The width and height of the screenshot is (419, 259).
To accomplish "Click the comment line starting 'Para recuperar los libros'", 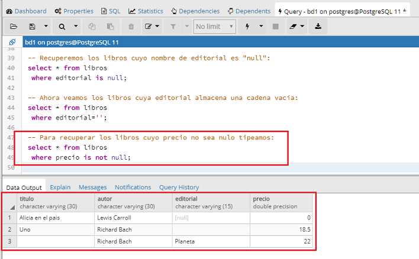I will coord(152,138).
